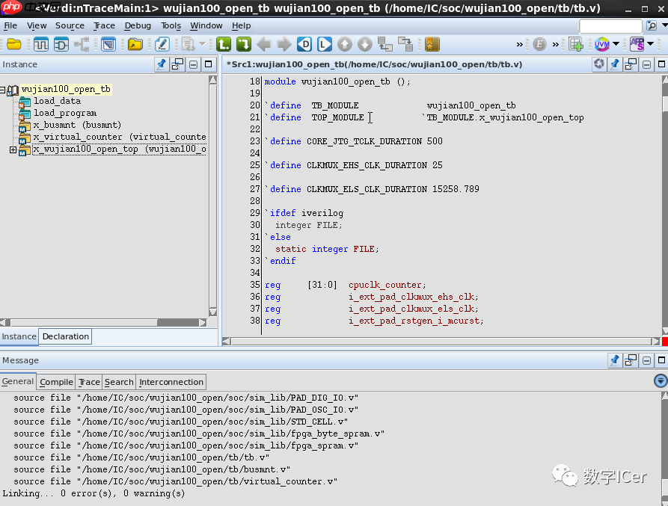This screenshot has height=506, width=668.
Task: Collapse the wujian100_open_tb root node
Action: point(4,90)
